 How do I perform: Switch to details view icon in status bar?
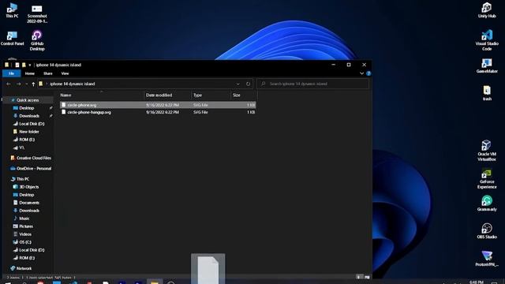point(360,277)
